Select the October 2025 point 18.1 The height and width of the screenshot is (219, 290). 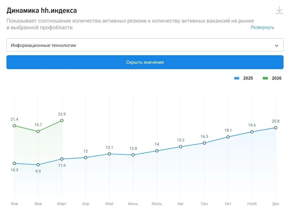click(x=228, y=137)
